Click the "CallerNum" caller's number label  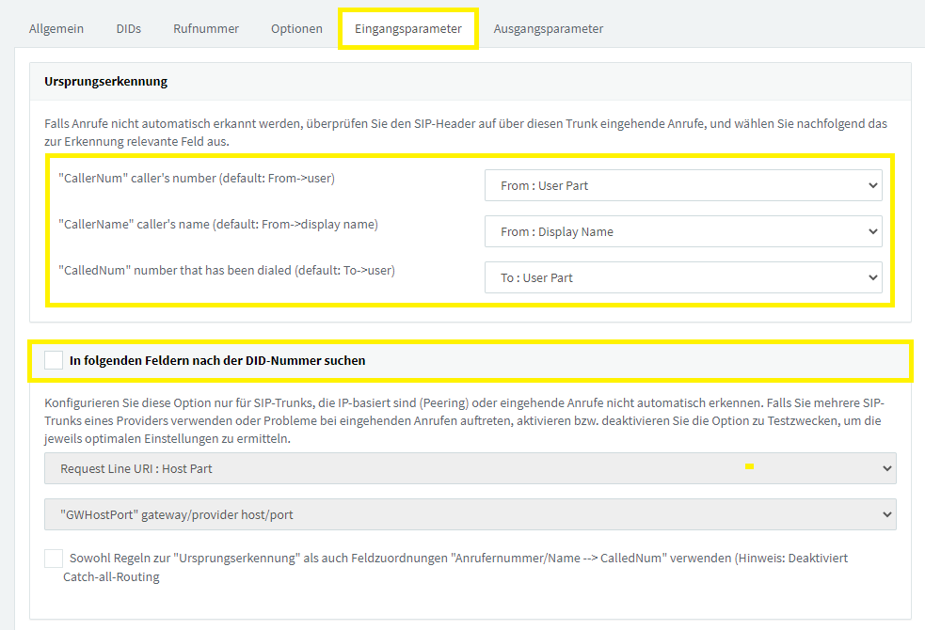(197, 178)
